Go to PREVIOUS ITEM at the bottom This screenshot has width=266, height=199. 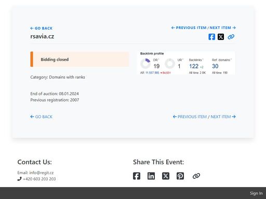point(190,117)
